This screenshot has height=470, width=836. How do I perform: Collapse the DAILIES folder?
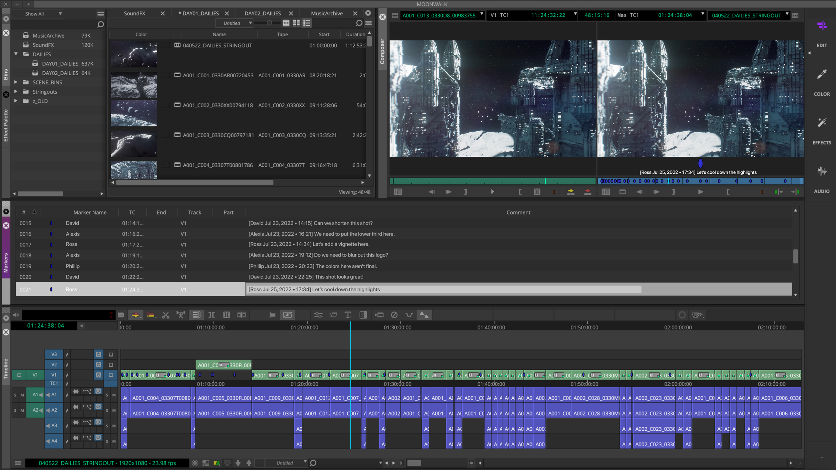(16, 54)
